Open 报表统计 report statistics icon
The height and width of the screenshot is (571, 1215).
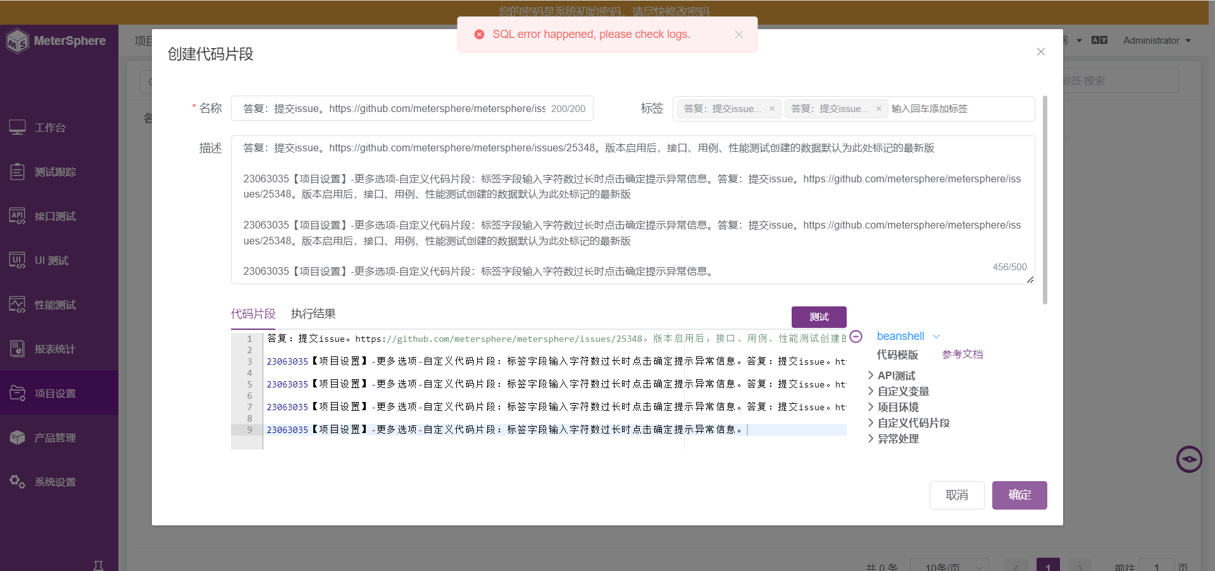[17, 349]
